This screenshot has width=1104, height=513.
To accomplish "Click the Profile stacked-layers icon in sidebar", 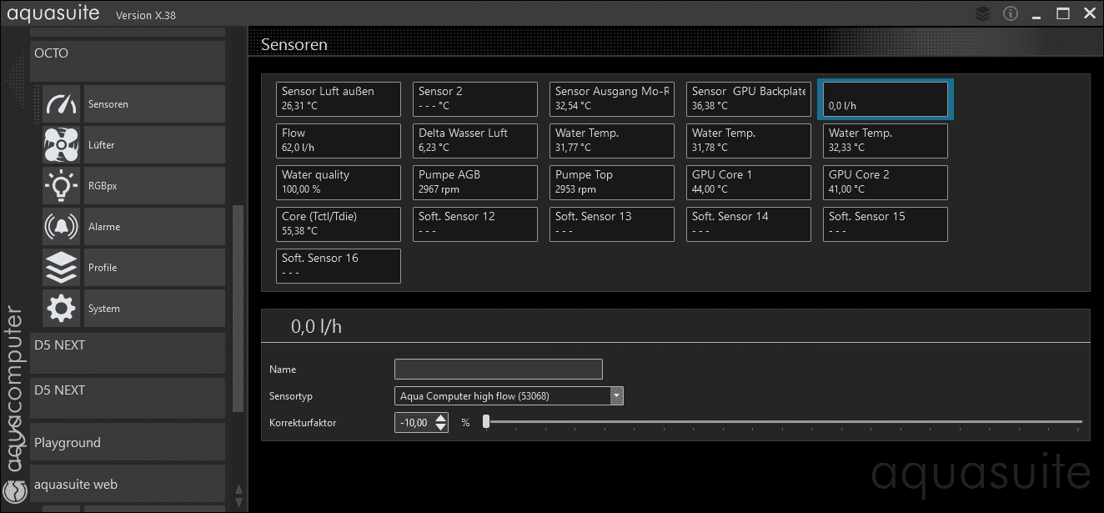I will [62, 268].
